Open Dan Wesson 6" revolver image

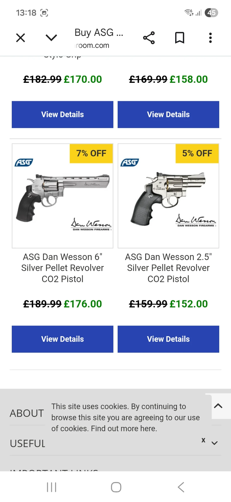click(x=63, y=196)
